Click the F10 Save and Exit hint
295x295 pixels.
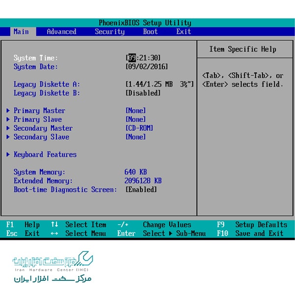[x=250, y=234]
